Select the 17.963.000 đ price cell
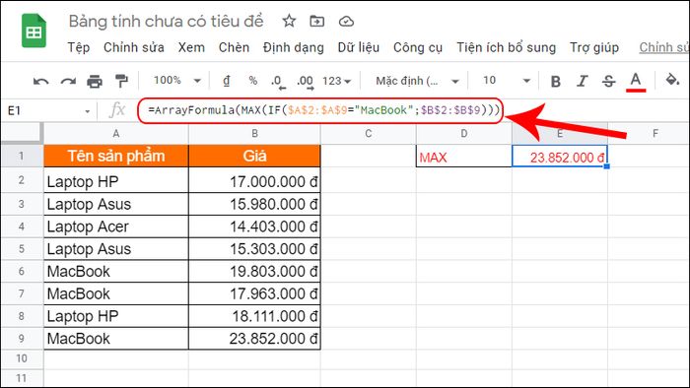The width and height of the screenshot is (690, 388). [254, 293]
